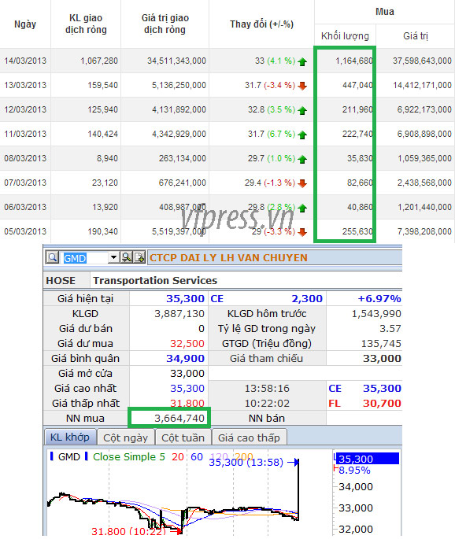
Task: Select the blue 60 moving average legend
Action: [197, 456]
